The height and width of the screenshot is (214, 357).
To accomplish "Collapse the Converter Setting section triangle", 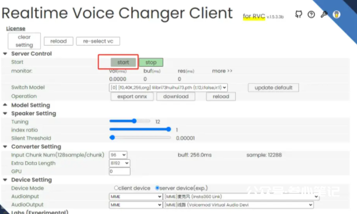I will (5, 146).
